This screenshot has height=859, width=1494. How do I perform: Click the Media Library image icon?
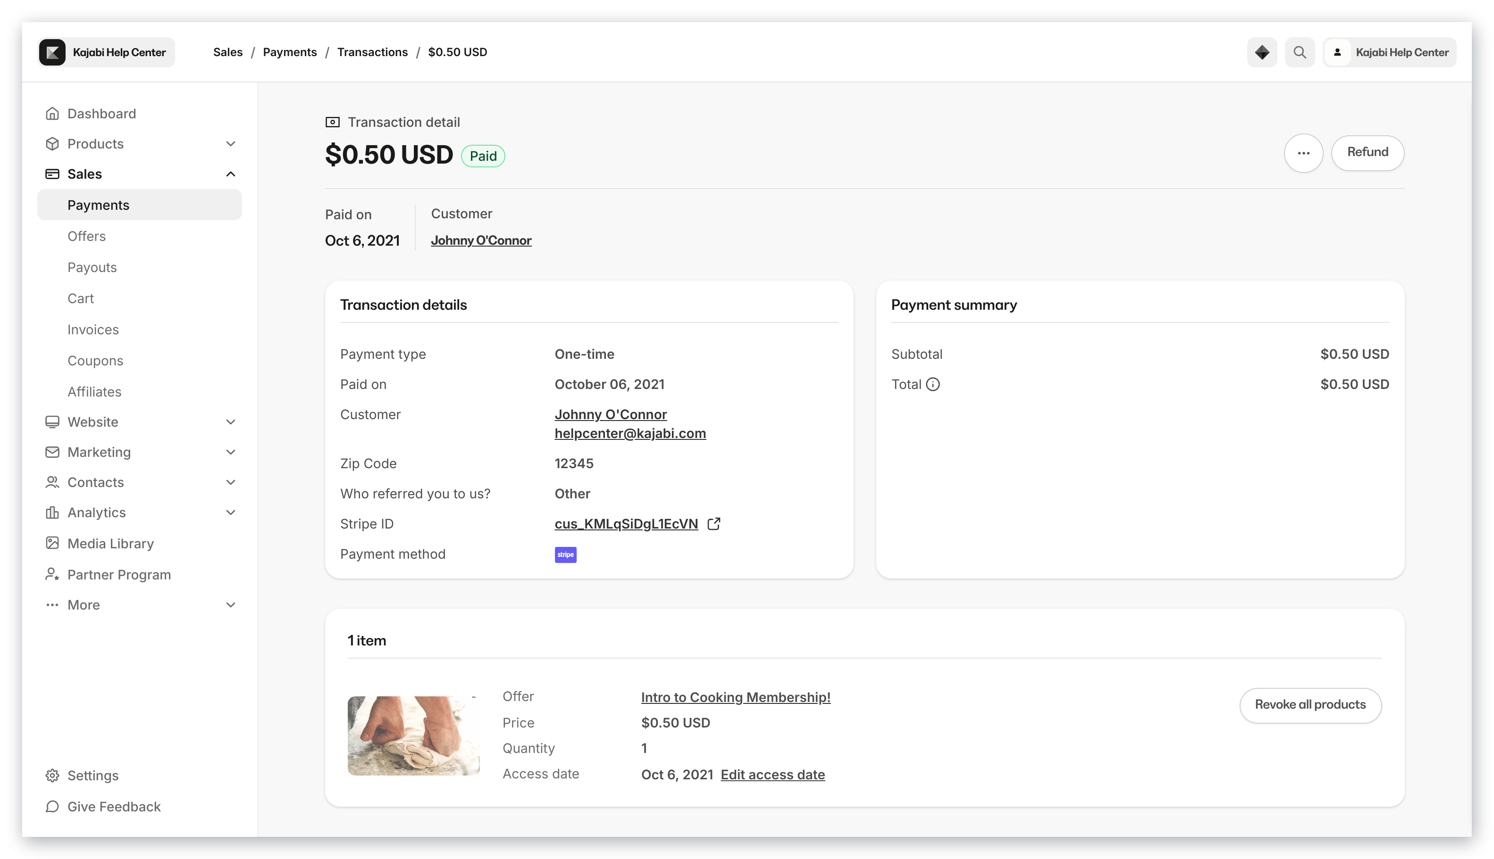point(52,543)
